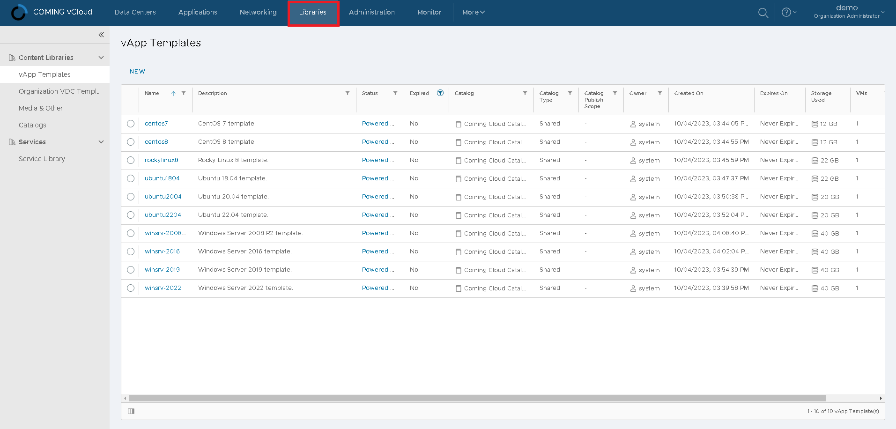Open the help question mark menu
The height and width of the screenshot is (429, 896).
pyautogui.click(x=788, y=13)
